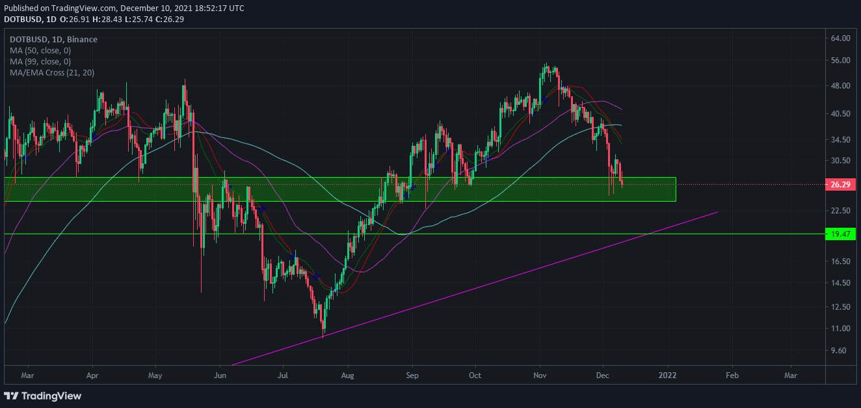Click the 'DOTBUSD, 1D, Binance' chart title
Viewport: 861px width, 408px height.
(x=53, y=39)
